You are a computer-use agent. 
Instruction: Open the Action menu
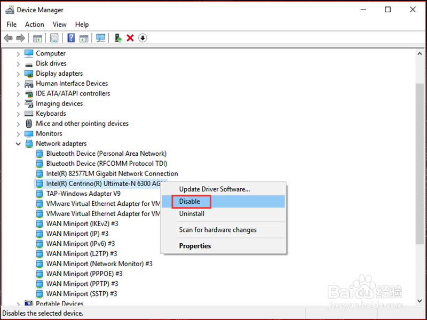tap(35, 25)
